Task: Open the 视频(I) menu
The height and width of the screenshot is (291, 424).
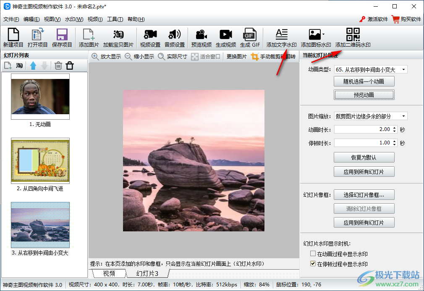Action: 95,19
